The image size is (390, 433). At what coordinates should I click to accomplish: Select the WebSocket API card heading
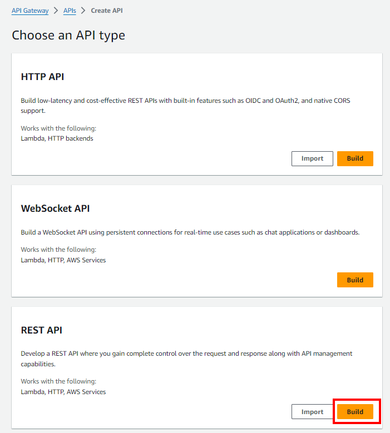(x=55, y=208)
